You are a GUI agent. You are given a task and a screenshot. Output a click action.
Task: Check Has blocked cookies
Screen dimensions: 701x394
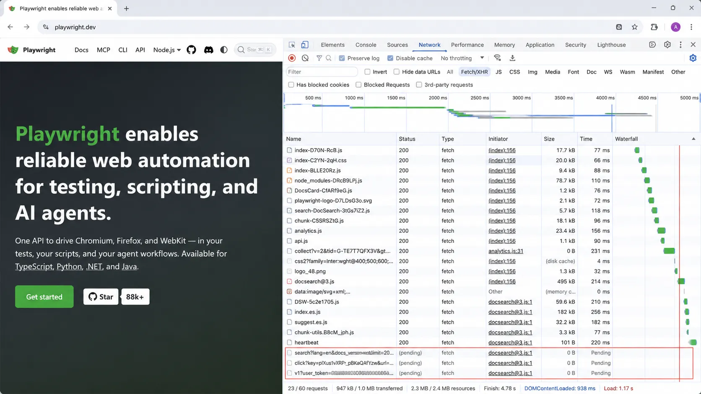pos(291,85)
